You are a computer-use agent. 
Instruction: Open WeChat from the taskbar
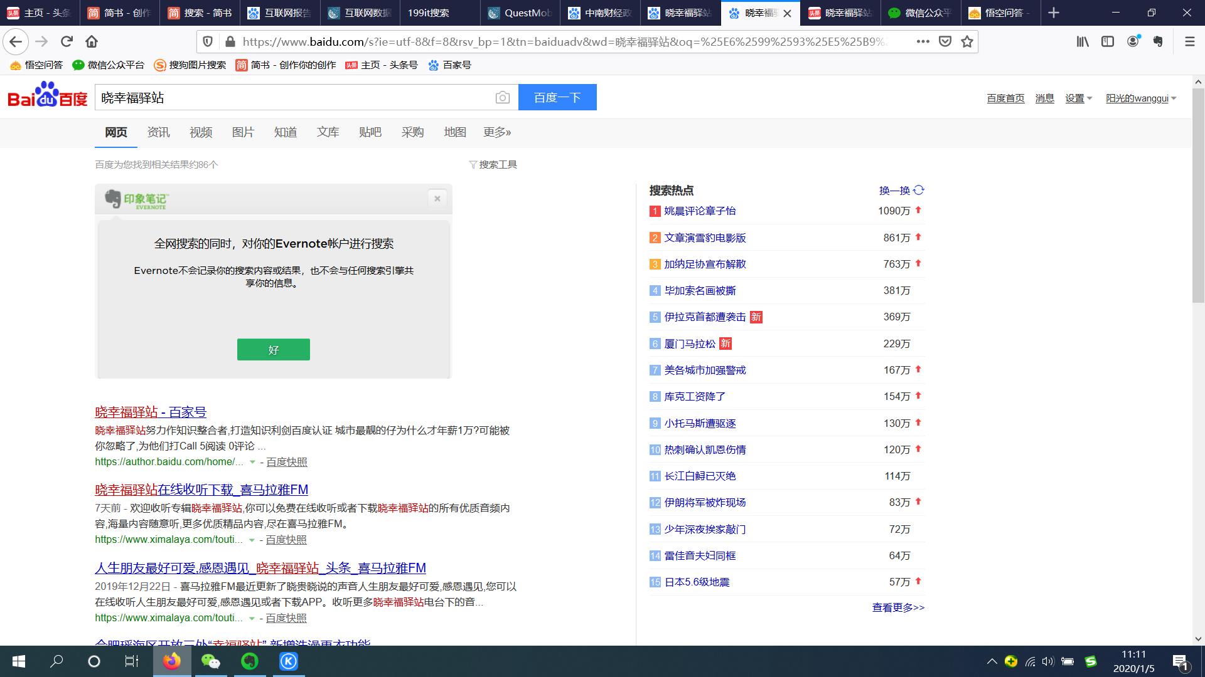coord(210,661)
